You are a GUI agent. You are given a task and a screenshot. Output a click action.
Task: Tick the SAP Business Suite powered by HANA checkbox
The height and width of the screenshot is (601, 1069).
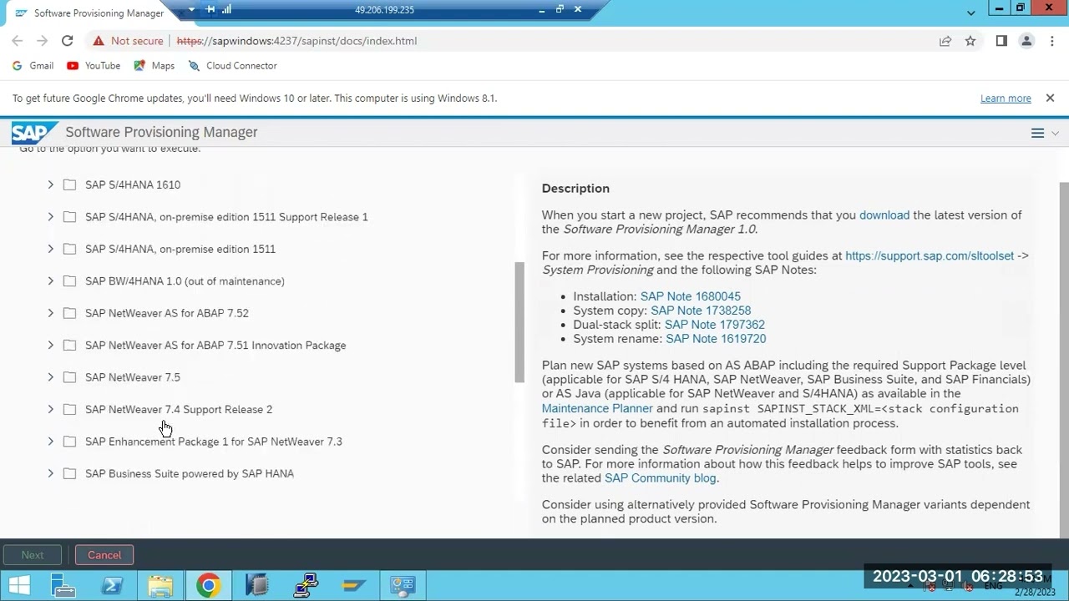pos(69,474)
